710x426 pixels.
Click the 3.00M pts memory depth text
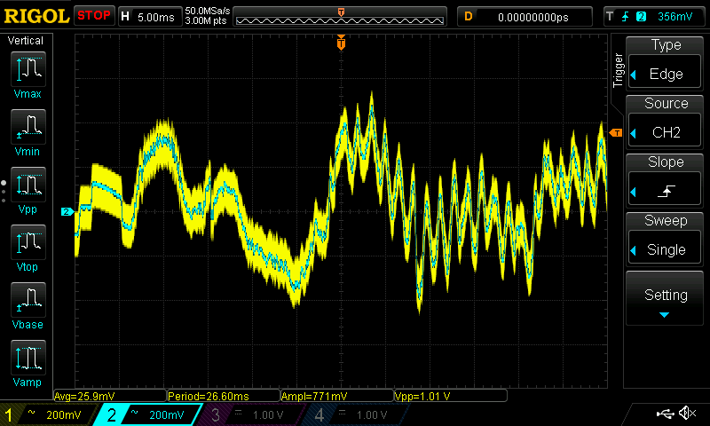(206, 20)
